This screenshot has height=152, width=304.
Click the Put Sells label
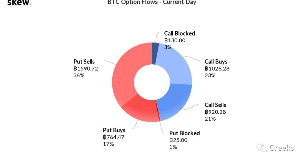point(84,62)
